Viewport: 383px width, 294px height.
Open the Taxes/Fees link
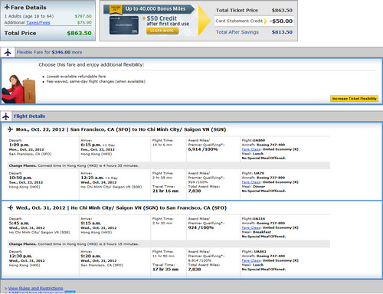(38, 22)
